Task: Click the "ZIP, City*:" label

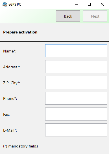Action: [12, 83]
